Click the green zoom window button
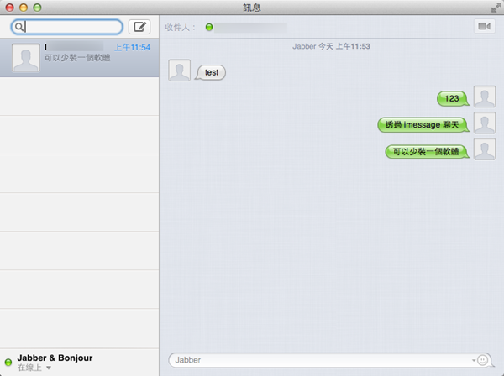The height and width of the screenshot is (376, 504). 39,7
